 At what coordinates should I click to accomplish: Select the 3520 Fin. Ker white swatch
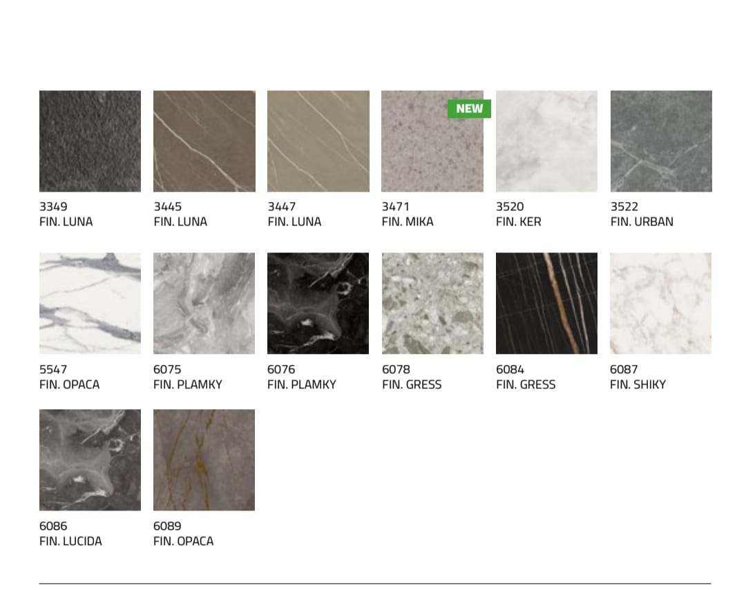[x=546, y=141]
